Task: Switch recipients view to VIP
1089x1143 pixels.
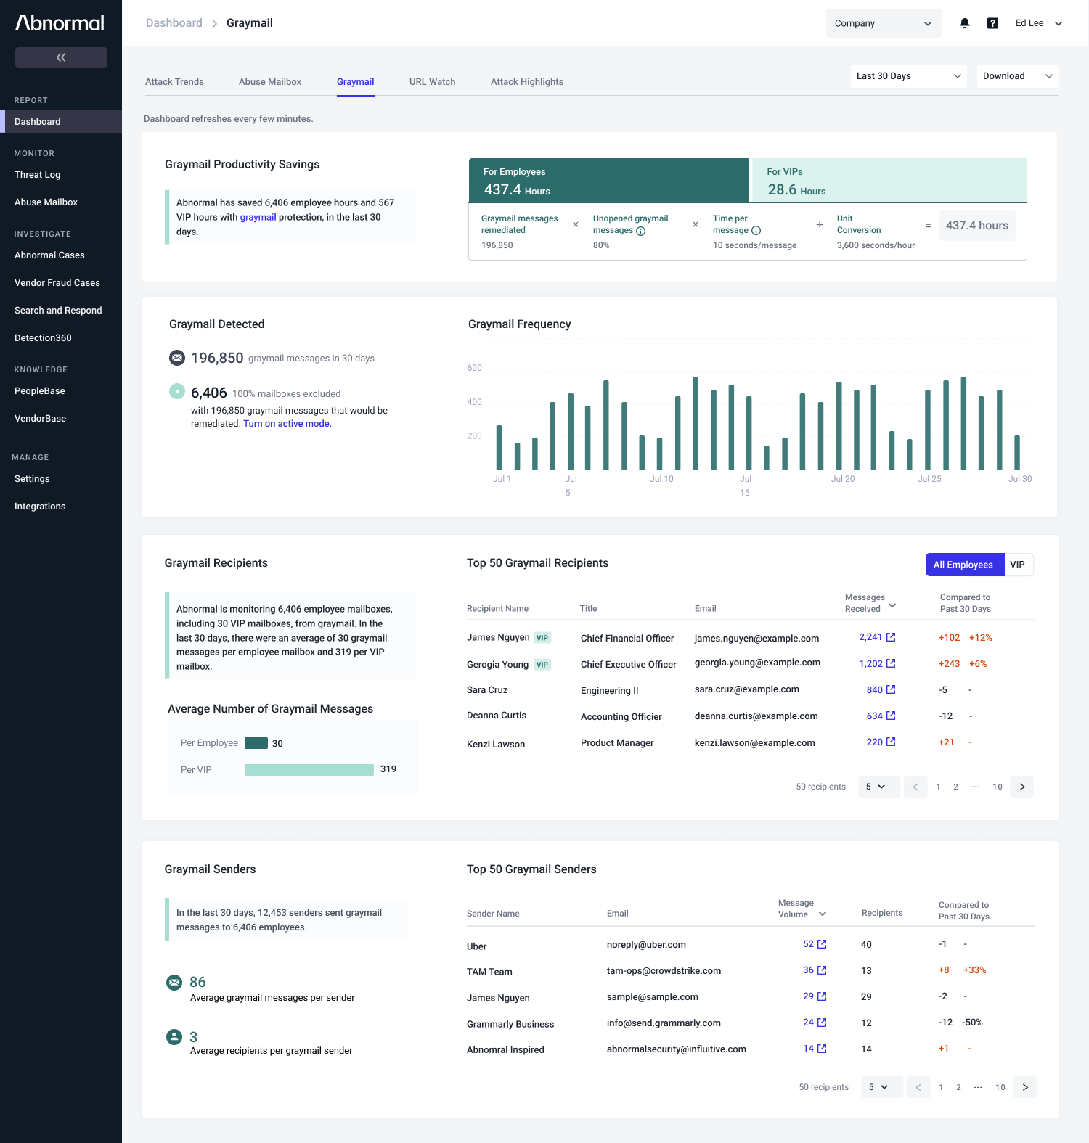Action: [1018, 565]
